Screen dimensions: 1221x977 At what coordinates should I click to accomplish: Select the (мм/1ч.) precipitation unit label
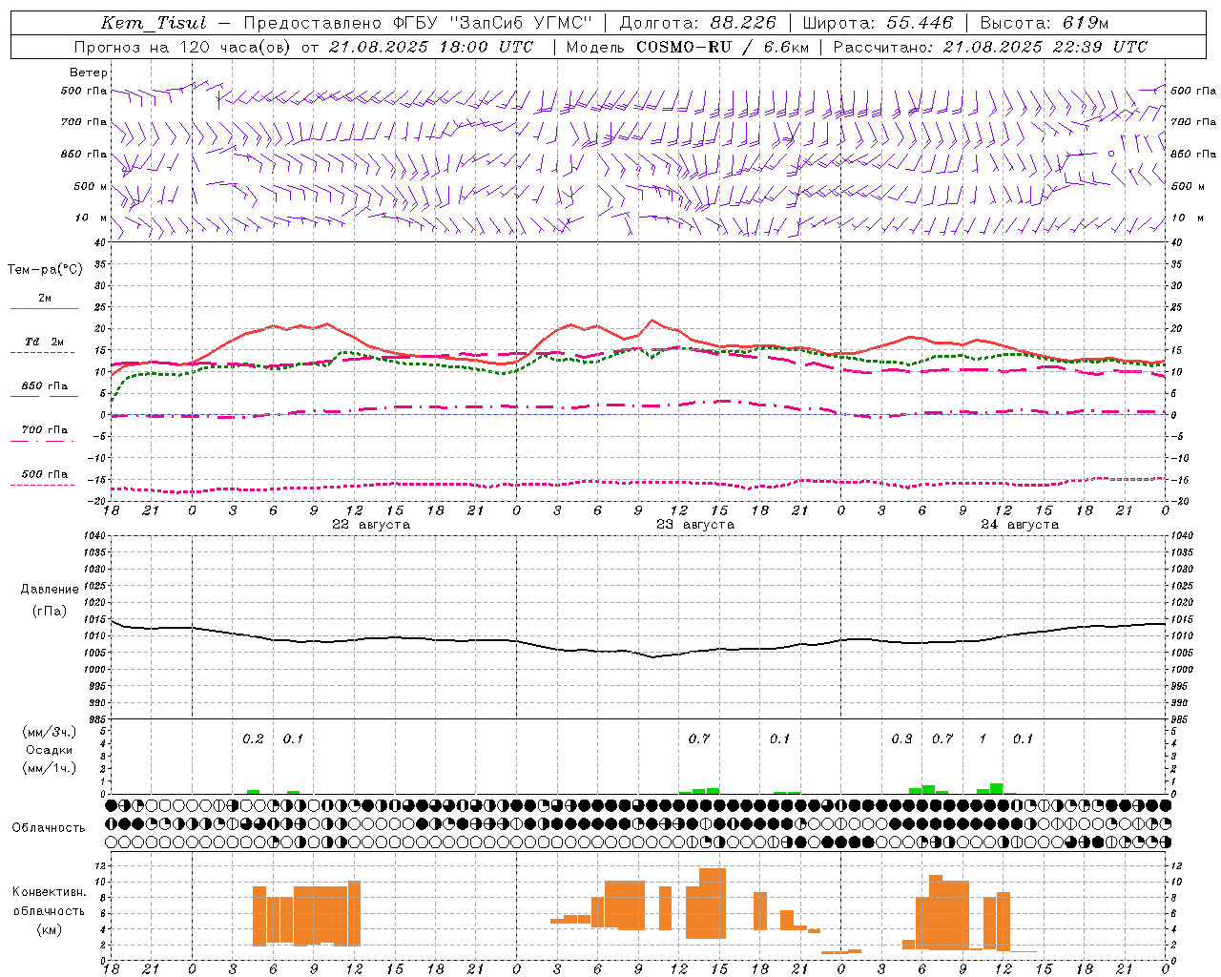49,768
